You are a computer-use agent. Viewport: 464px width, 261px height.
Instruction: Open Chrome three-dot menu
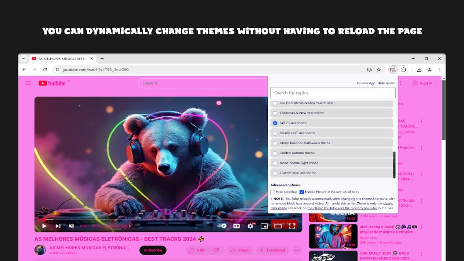(440, 70)
